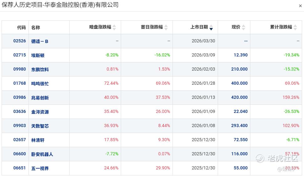Open stock code 02715
This screenshot has height=176, width=304.
19,55
